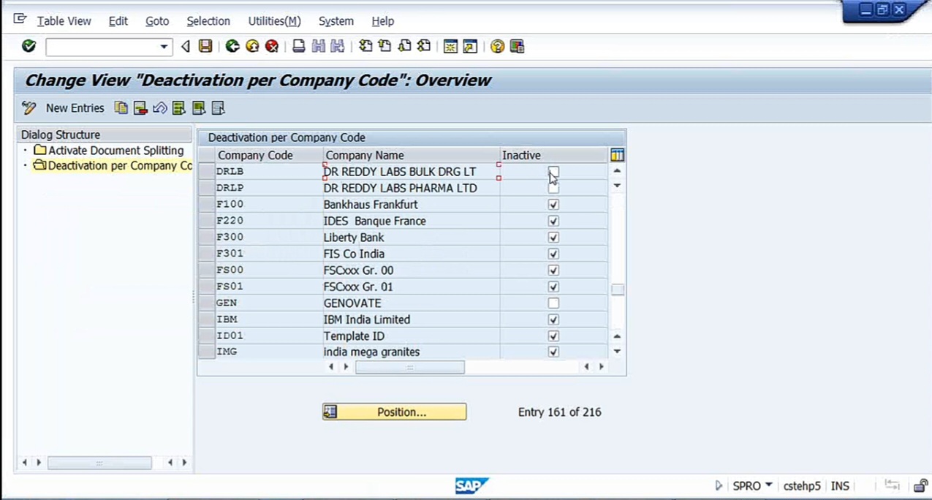932x500 pixels.
Task: Click the Deselect All icon
Action: tap(218, 108)
